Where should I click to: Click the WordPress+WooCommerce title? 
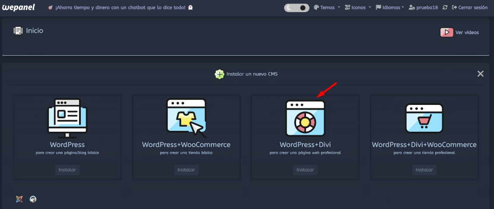[x=186, y=145]
